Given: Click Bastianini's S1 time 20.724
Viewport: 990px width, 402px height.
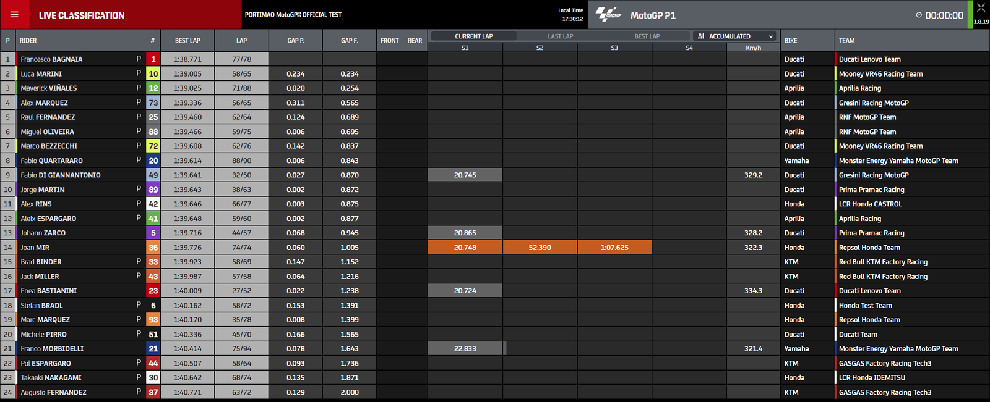Looking at the screenshot, I should pos(465,291).
